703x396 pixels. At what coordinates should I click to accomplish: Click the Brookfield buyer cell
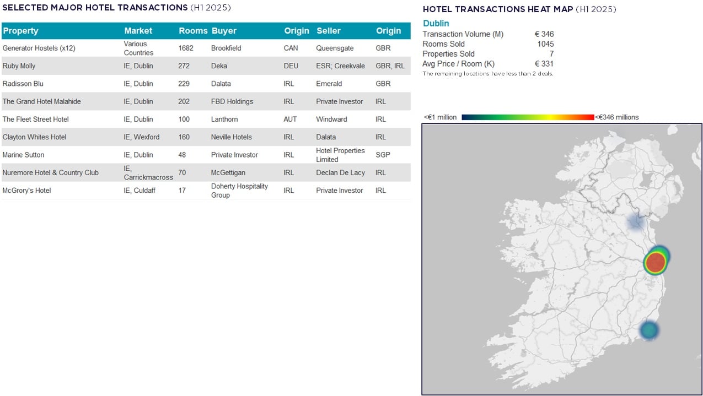(x=226, y=48)
